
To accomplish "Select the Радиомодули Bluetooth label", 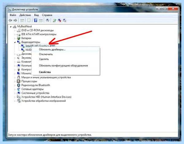I will (36, 85).
